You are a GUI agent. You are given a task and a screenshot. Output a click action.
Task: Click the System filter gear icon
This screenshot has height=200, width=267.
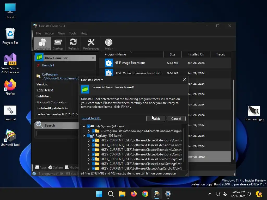coord(50,167)
